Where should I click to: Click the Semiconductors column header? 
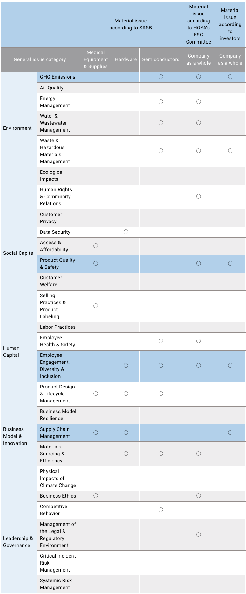[161, 60]
